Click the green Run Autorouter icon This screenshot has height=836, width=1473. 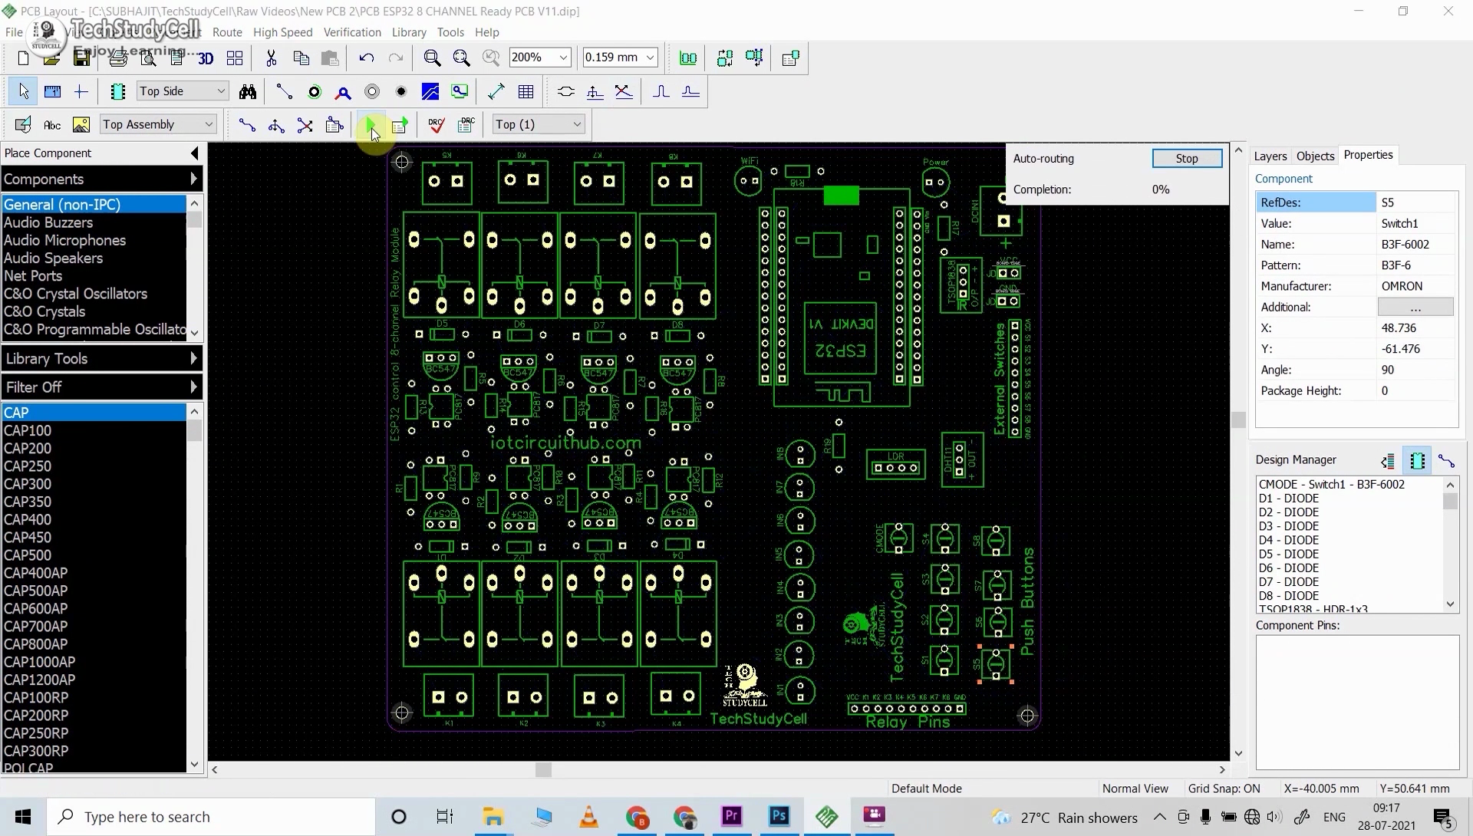click(x=372, y=126)
